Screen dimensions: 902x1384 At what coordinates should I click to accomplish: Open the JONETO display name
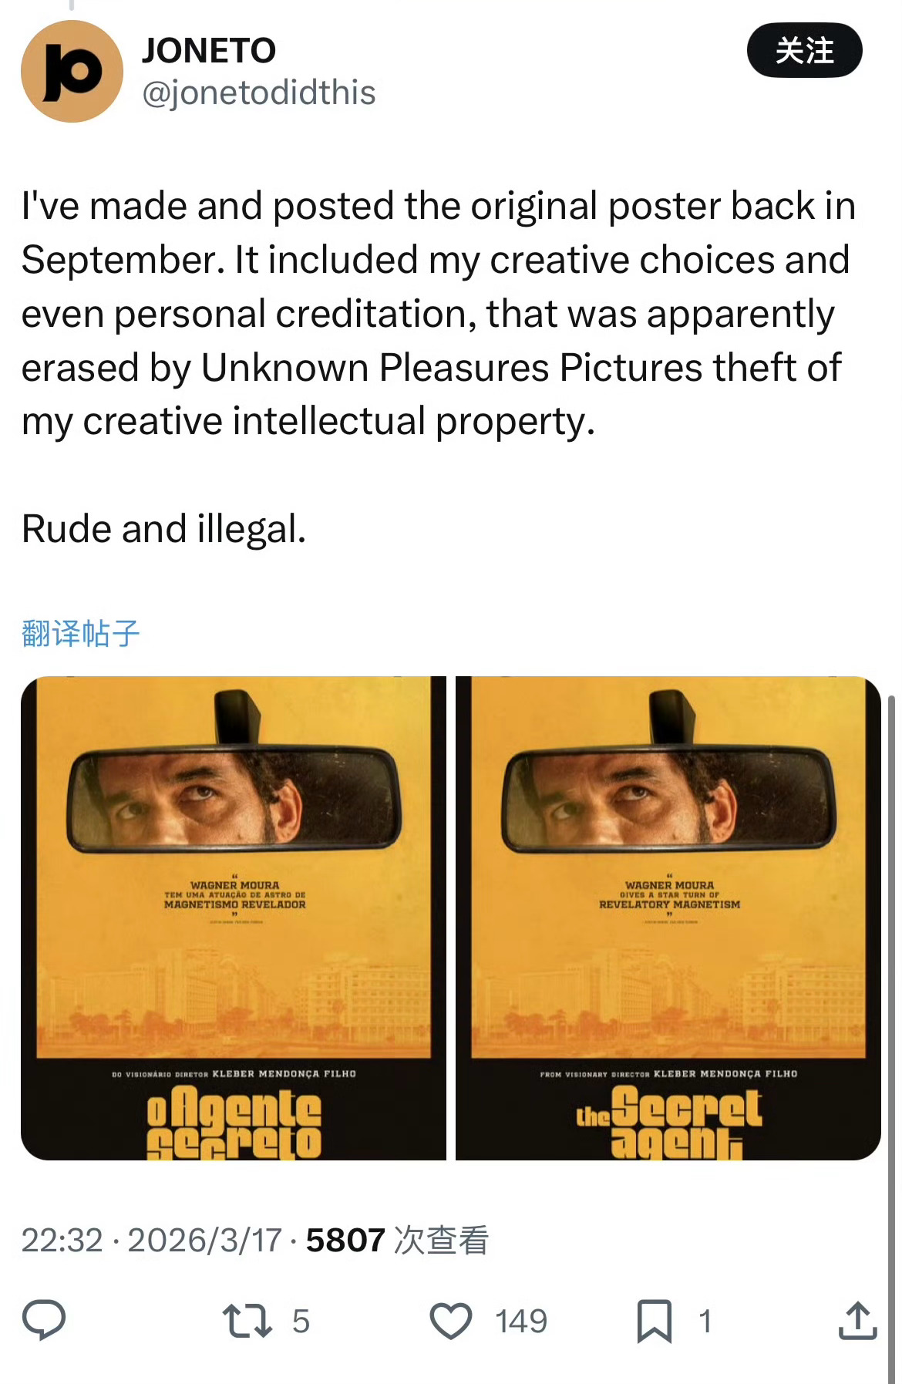208,51
